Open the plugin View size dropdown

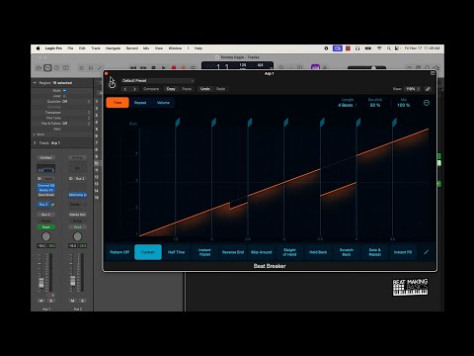[x=413, y=89]
